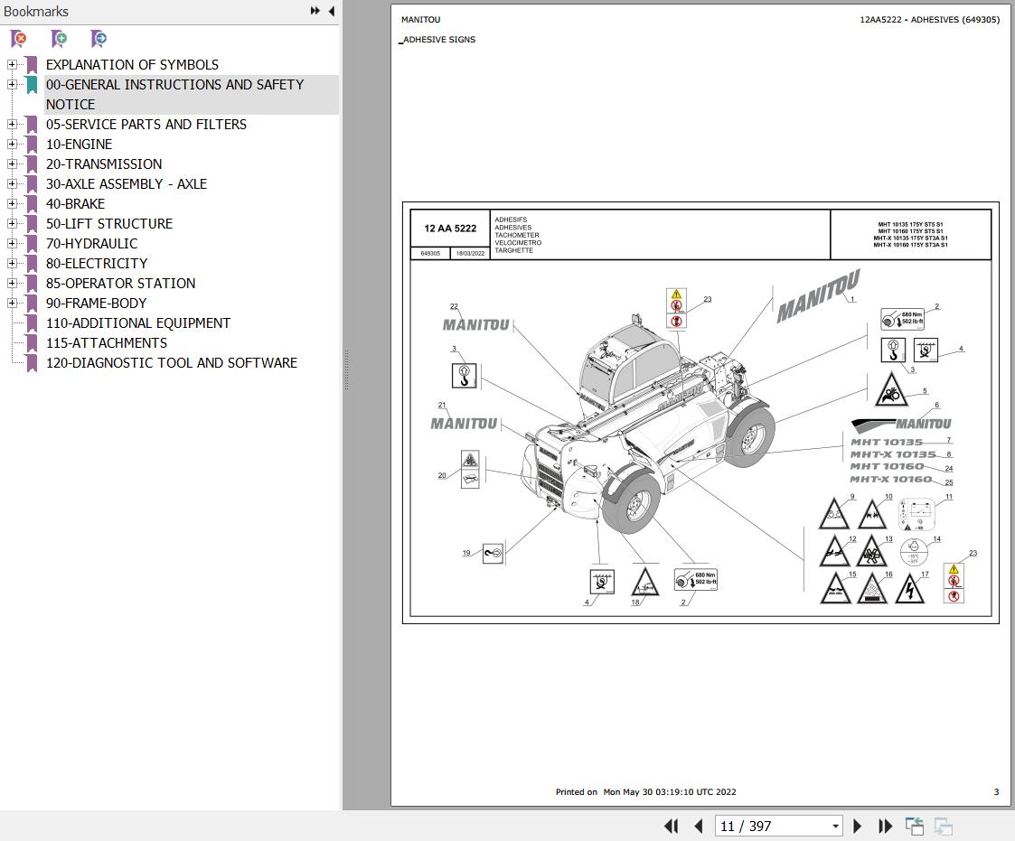This screenshot has width=1015, height=841.
Task: Expand the 40-BRAKE bookmark node
Action: [x=12, y=204]
